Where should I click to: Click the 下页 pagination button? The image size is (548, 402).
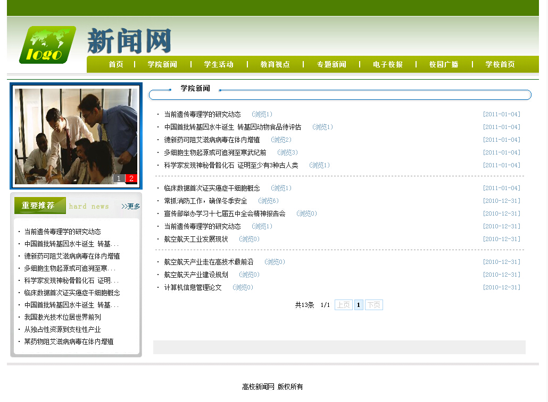[374, 305]
